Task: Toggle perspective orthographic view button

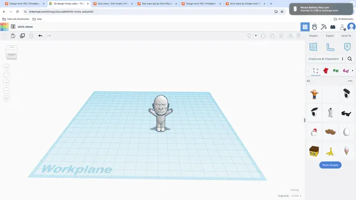Action: pos(6,98)
